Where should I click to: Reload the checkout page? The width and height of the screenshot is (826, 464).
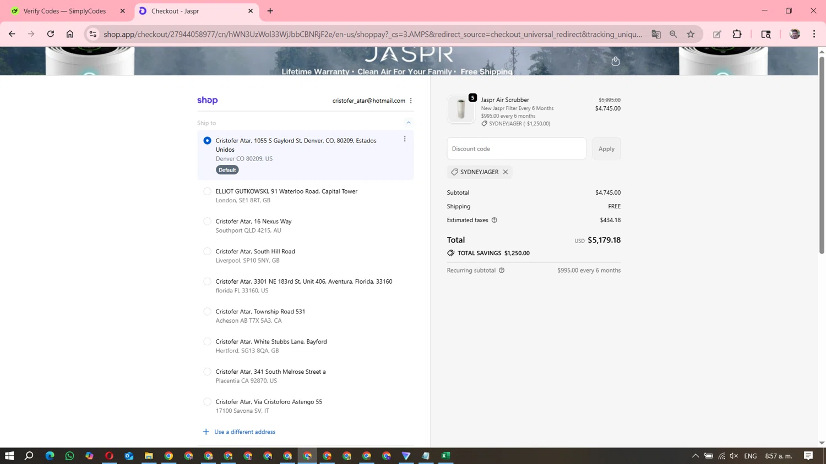click(x=51, y=34)
